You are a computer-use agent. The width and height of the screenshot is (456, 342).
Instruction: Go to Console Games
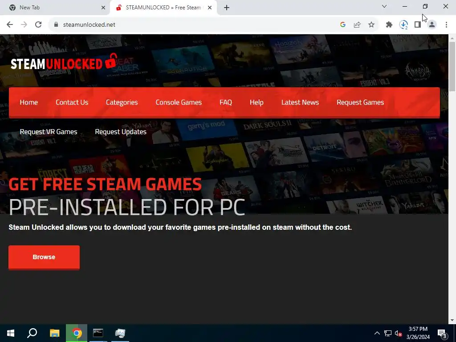coord(179,102)
